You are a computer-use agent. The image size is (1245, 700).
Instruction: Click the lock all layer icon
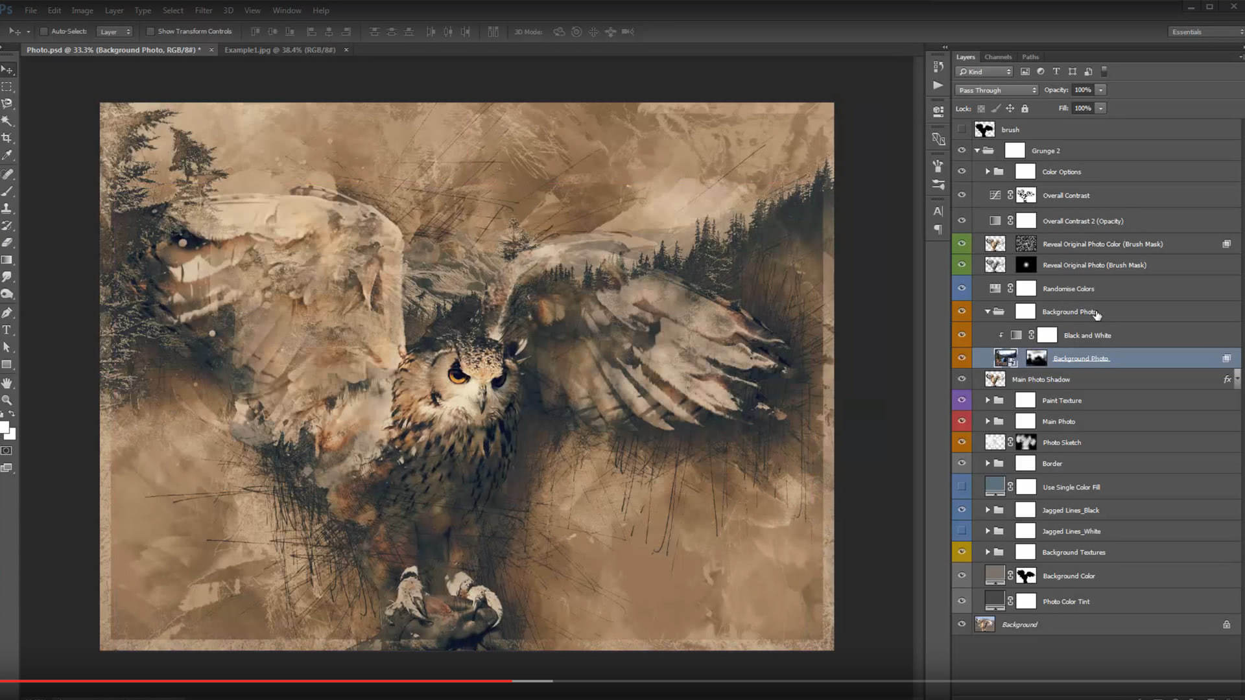(1025, 108)
